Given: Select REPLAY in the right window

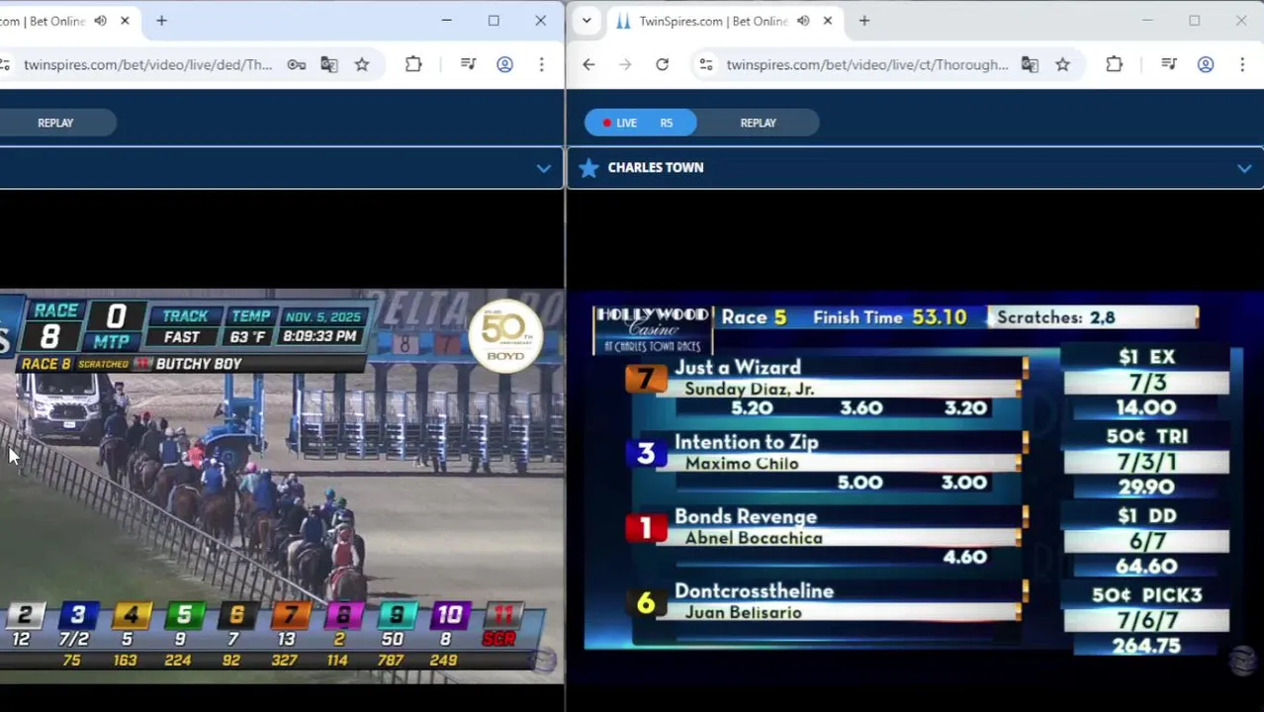Looking at the screenshot, I should (x=759, y=123).
